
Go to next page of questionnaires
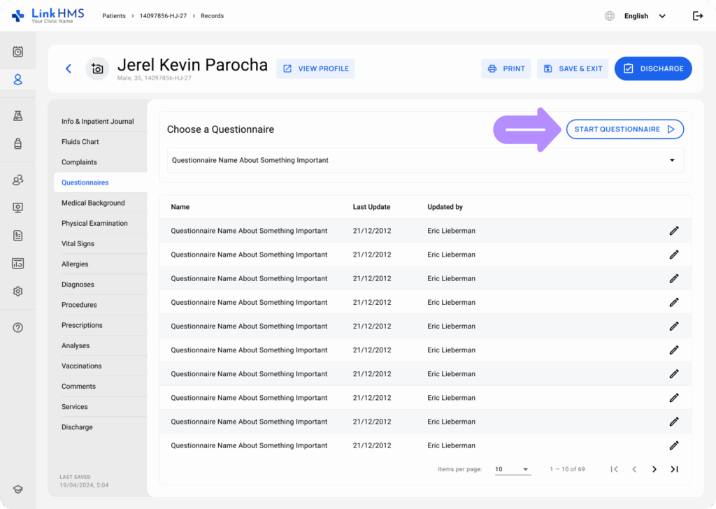click(654, 469)
